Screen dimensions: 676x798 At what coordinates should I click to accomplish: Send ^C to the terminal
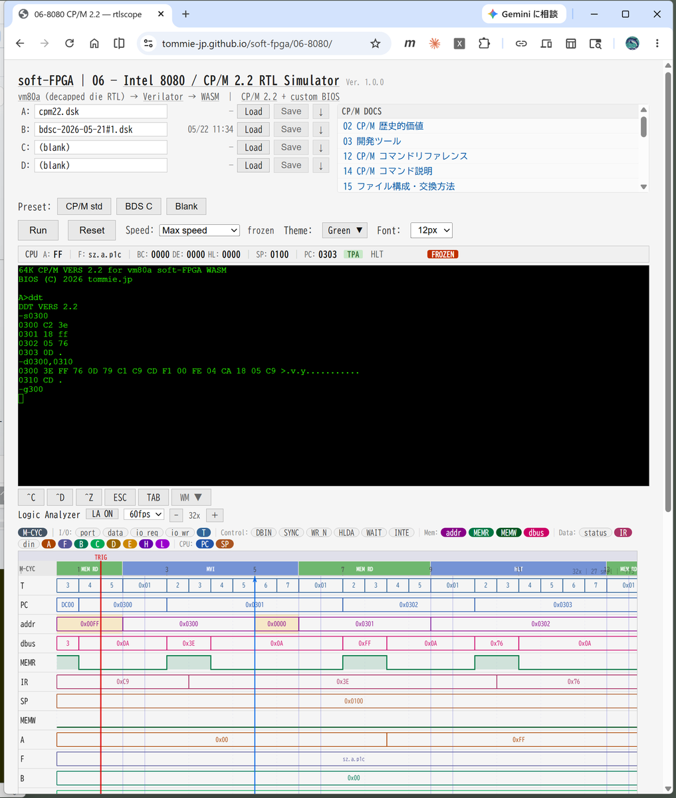[x=31, y=497]
